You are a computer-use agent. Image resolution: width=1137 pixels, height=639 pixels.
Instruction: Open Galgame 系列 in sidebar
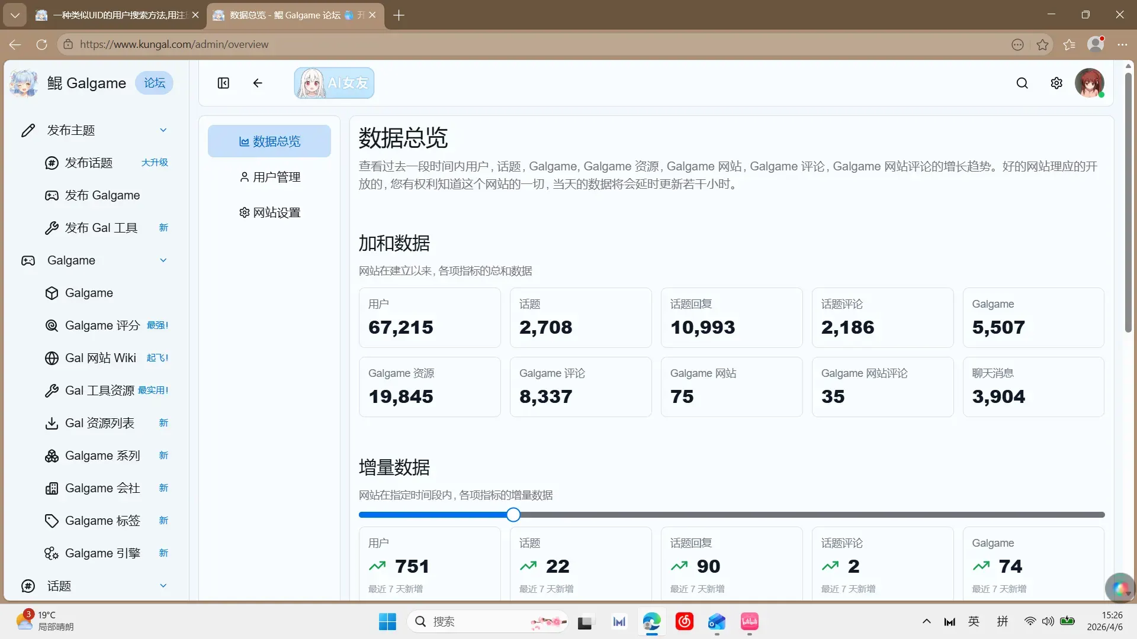click(x=107, y=456)
